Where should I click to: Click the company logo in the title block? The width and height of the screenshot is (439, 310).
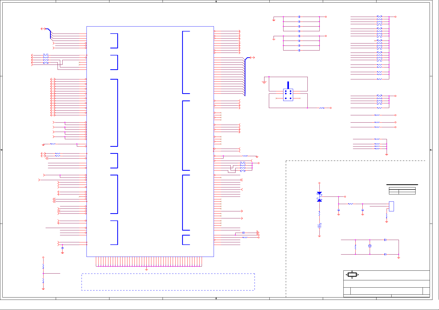click(x=352, y=275)
